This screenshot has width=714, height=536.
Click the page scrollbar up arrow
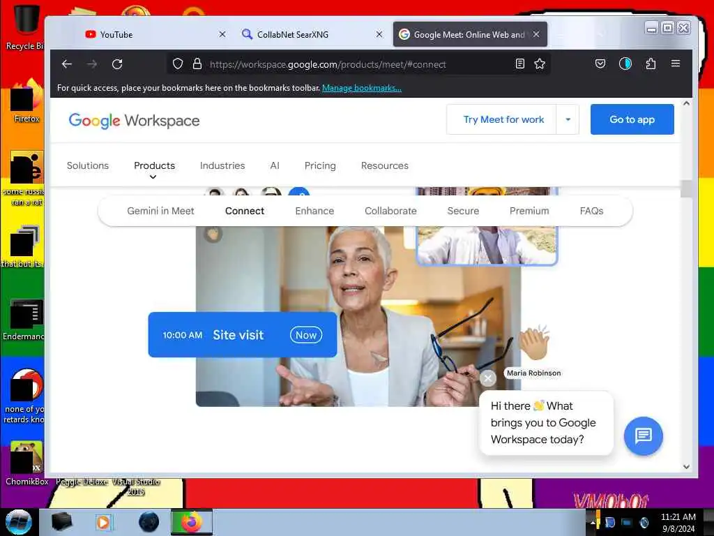pos(686,103)
